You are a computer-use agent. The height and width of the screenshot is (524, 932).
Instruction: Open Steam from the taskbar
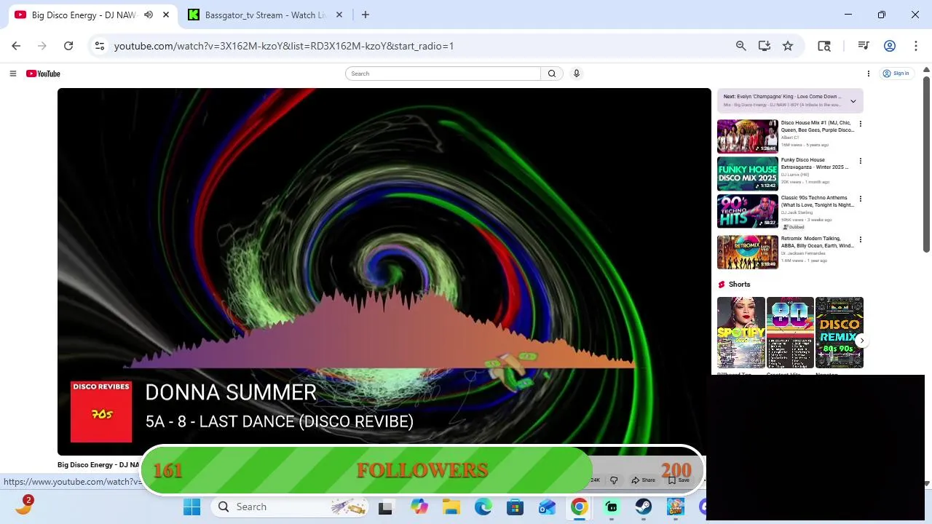point(644,507)
